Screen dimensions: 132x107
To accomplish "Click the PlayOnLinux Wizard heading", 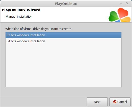I will point(21,10).
